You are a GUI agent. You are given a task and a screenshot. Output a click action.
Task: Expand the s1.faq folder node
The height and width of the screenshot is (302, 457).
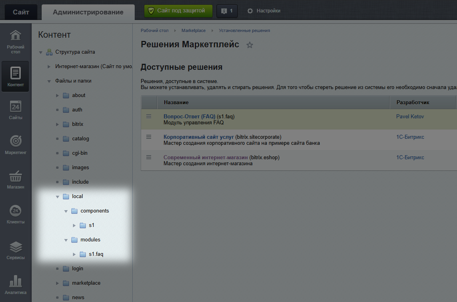coord(74,254)
